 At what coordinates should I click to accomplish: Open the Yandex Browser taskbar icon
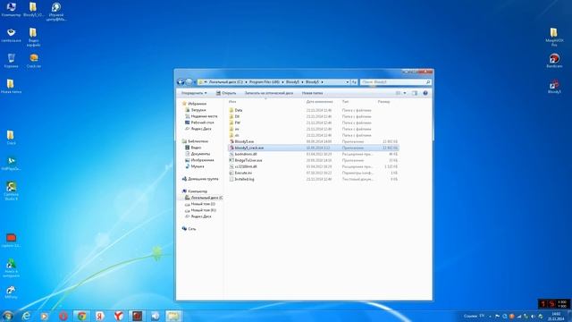(119, 316)
